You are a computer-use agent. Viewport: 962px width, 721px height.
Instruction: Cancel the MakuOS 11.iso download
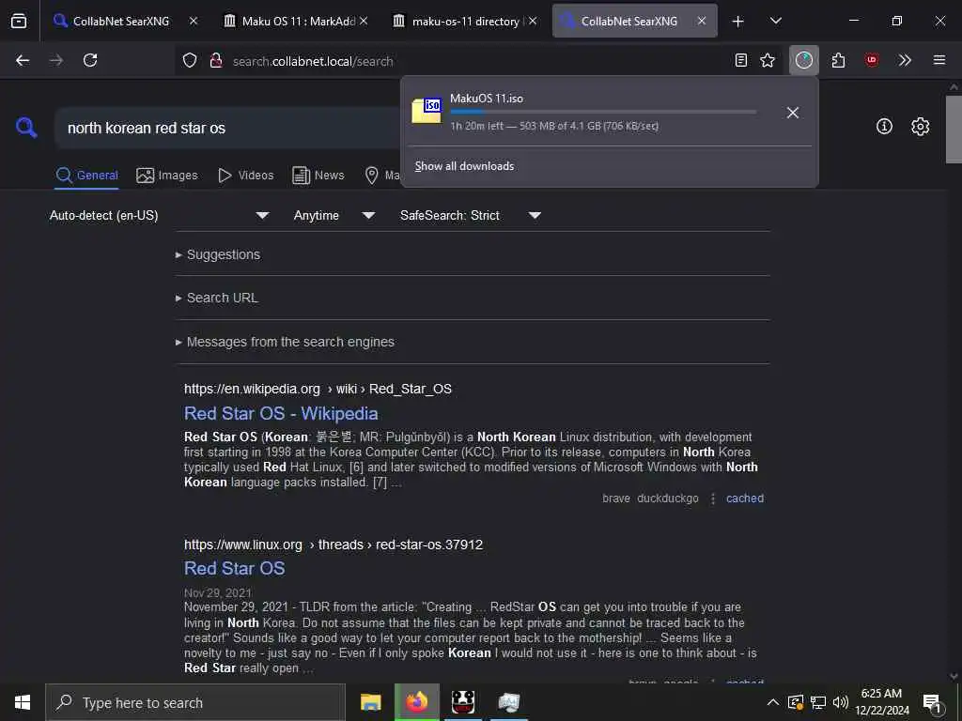(x=793, y=113)
